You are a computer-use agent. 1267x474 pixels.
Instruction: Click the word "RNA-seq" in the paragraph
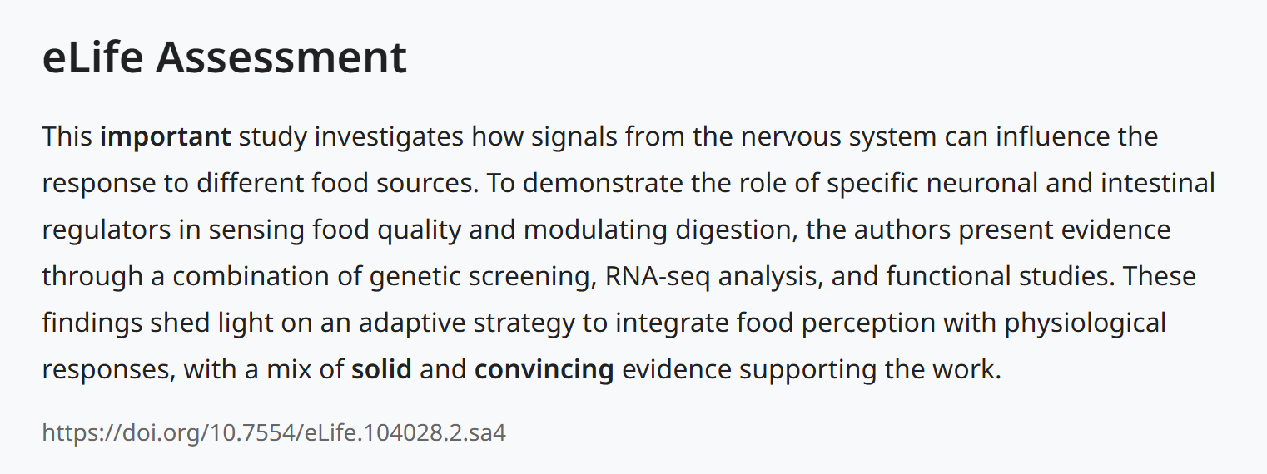coord(658,276)
